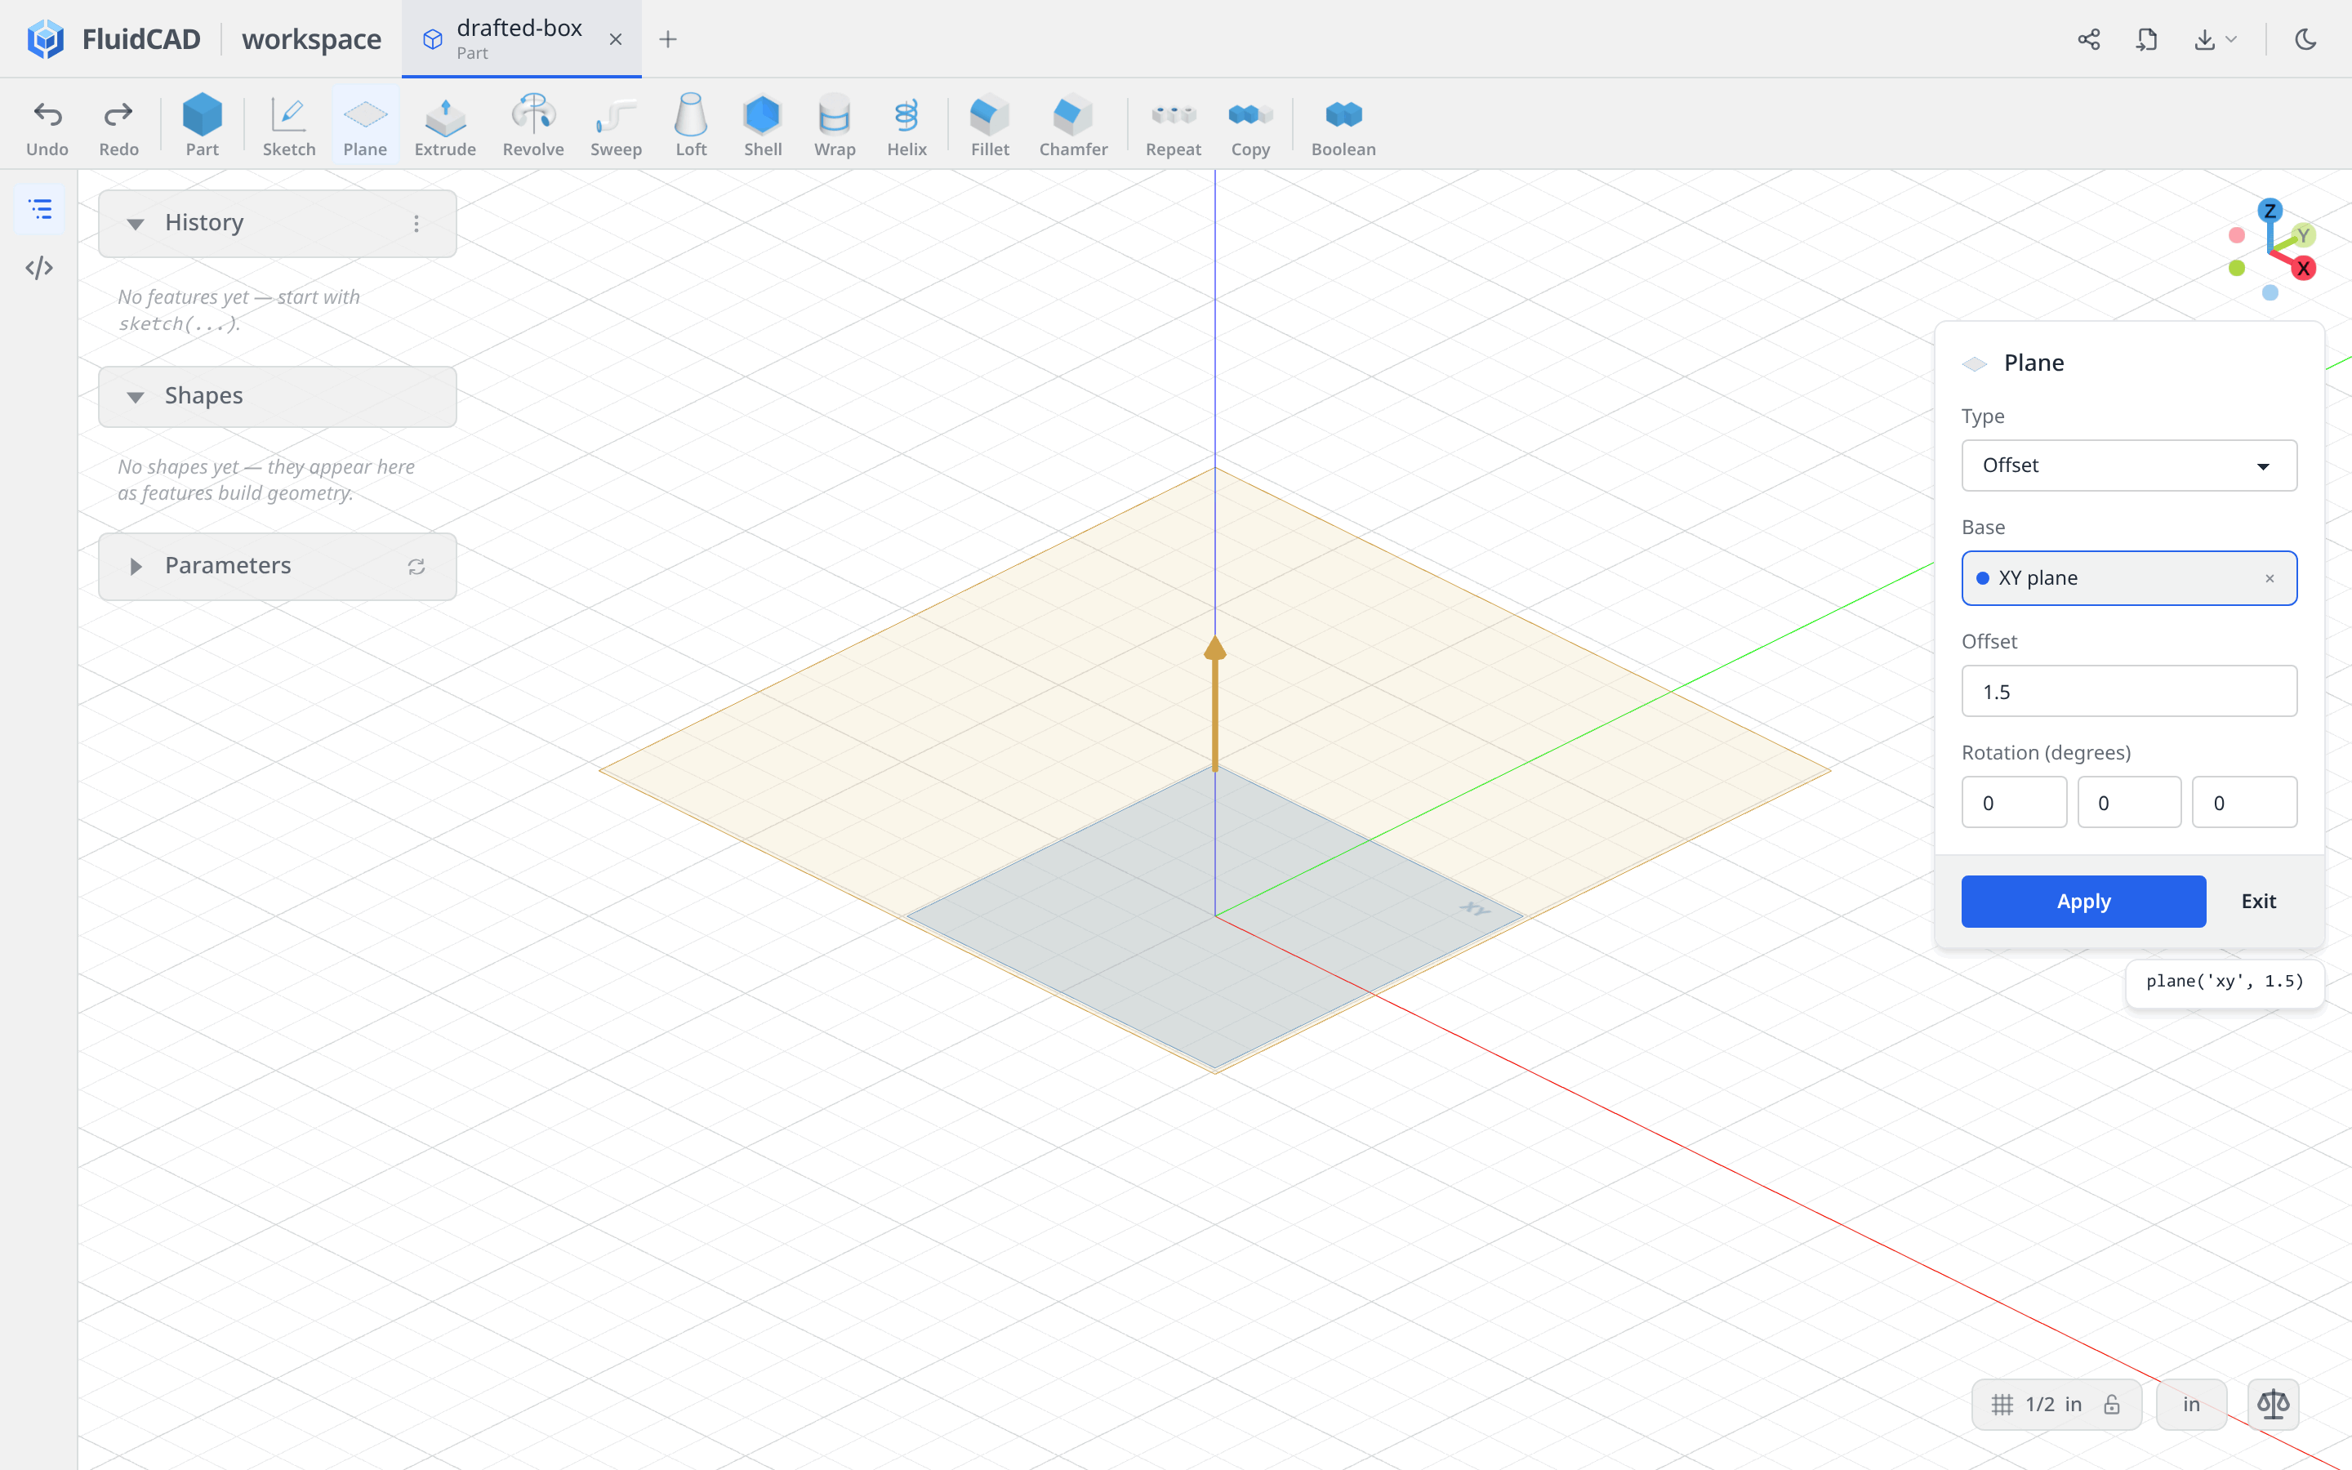This screenshot has width=2352, height=1470.
Task: Select the Chamfer tool
Action: point(1073,124)
